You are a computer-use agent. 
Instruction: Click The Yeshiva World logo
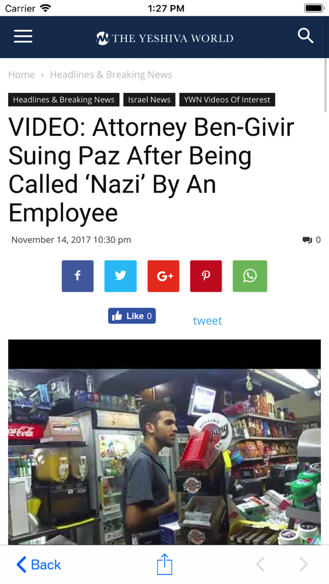164,38
